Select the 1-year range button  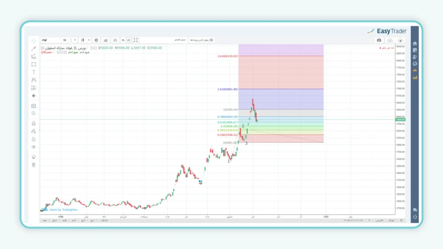pos(54,221)
